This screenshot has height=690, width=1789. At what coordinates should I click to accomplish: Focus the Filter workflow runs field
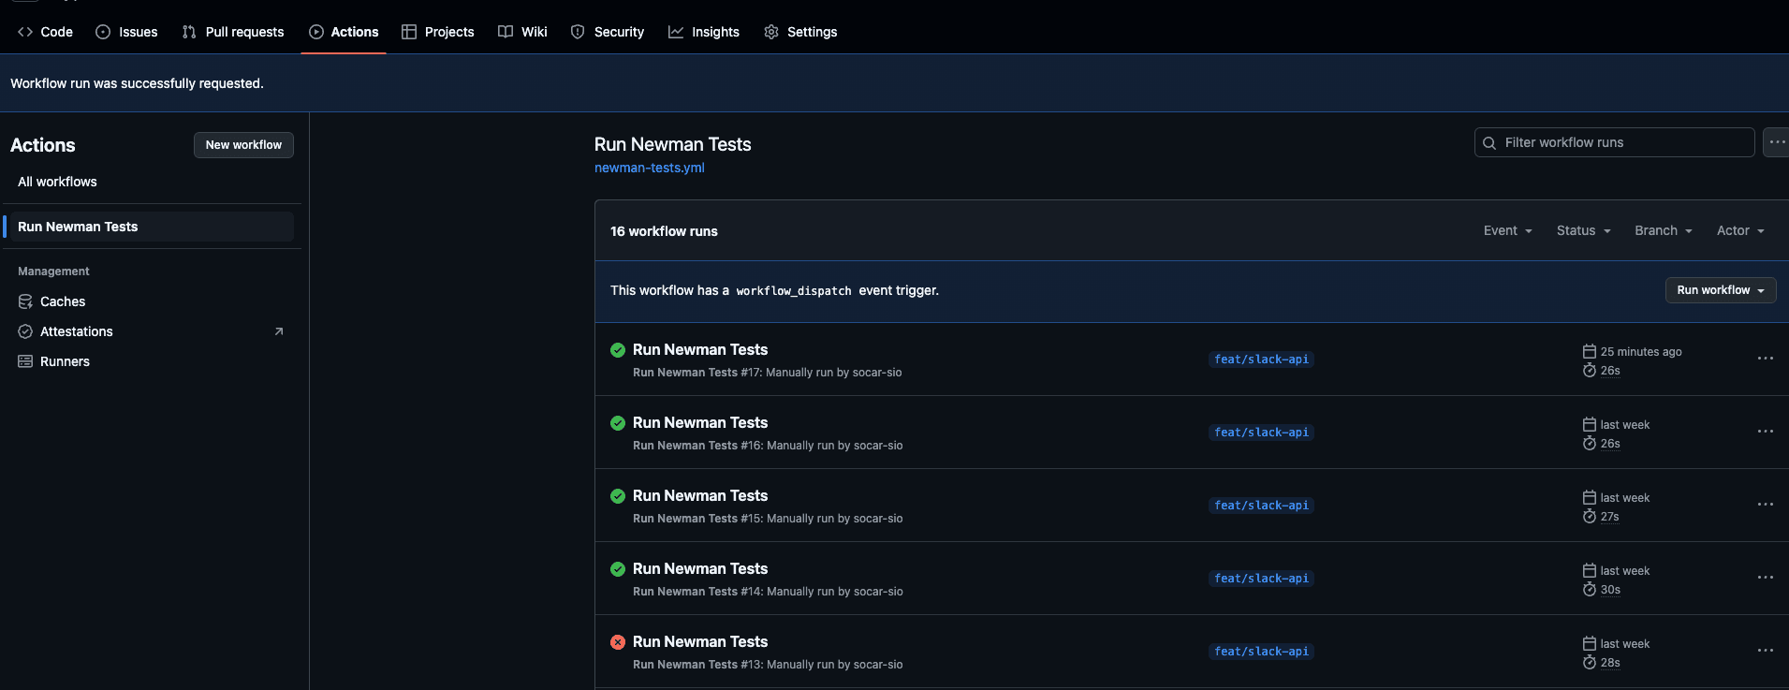(x=1614, y=142)
